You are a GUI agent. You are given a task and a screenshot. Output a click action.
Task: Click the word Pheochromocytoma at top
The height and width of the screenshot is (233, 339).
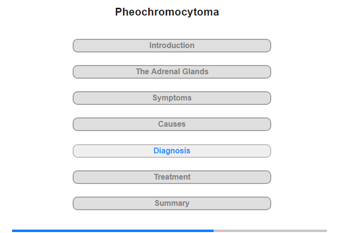click(x=167, y=12)
